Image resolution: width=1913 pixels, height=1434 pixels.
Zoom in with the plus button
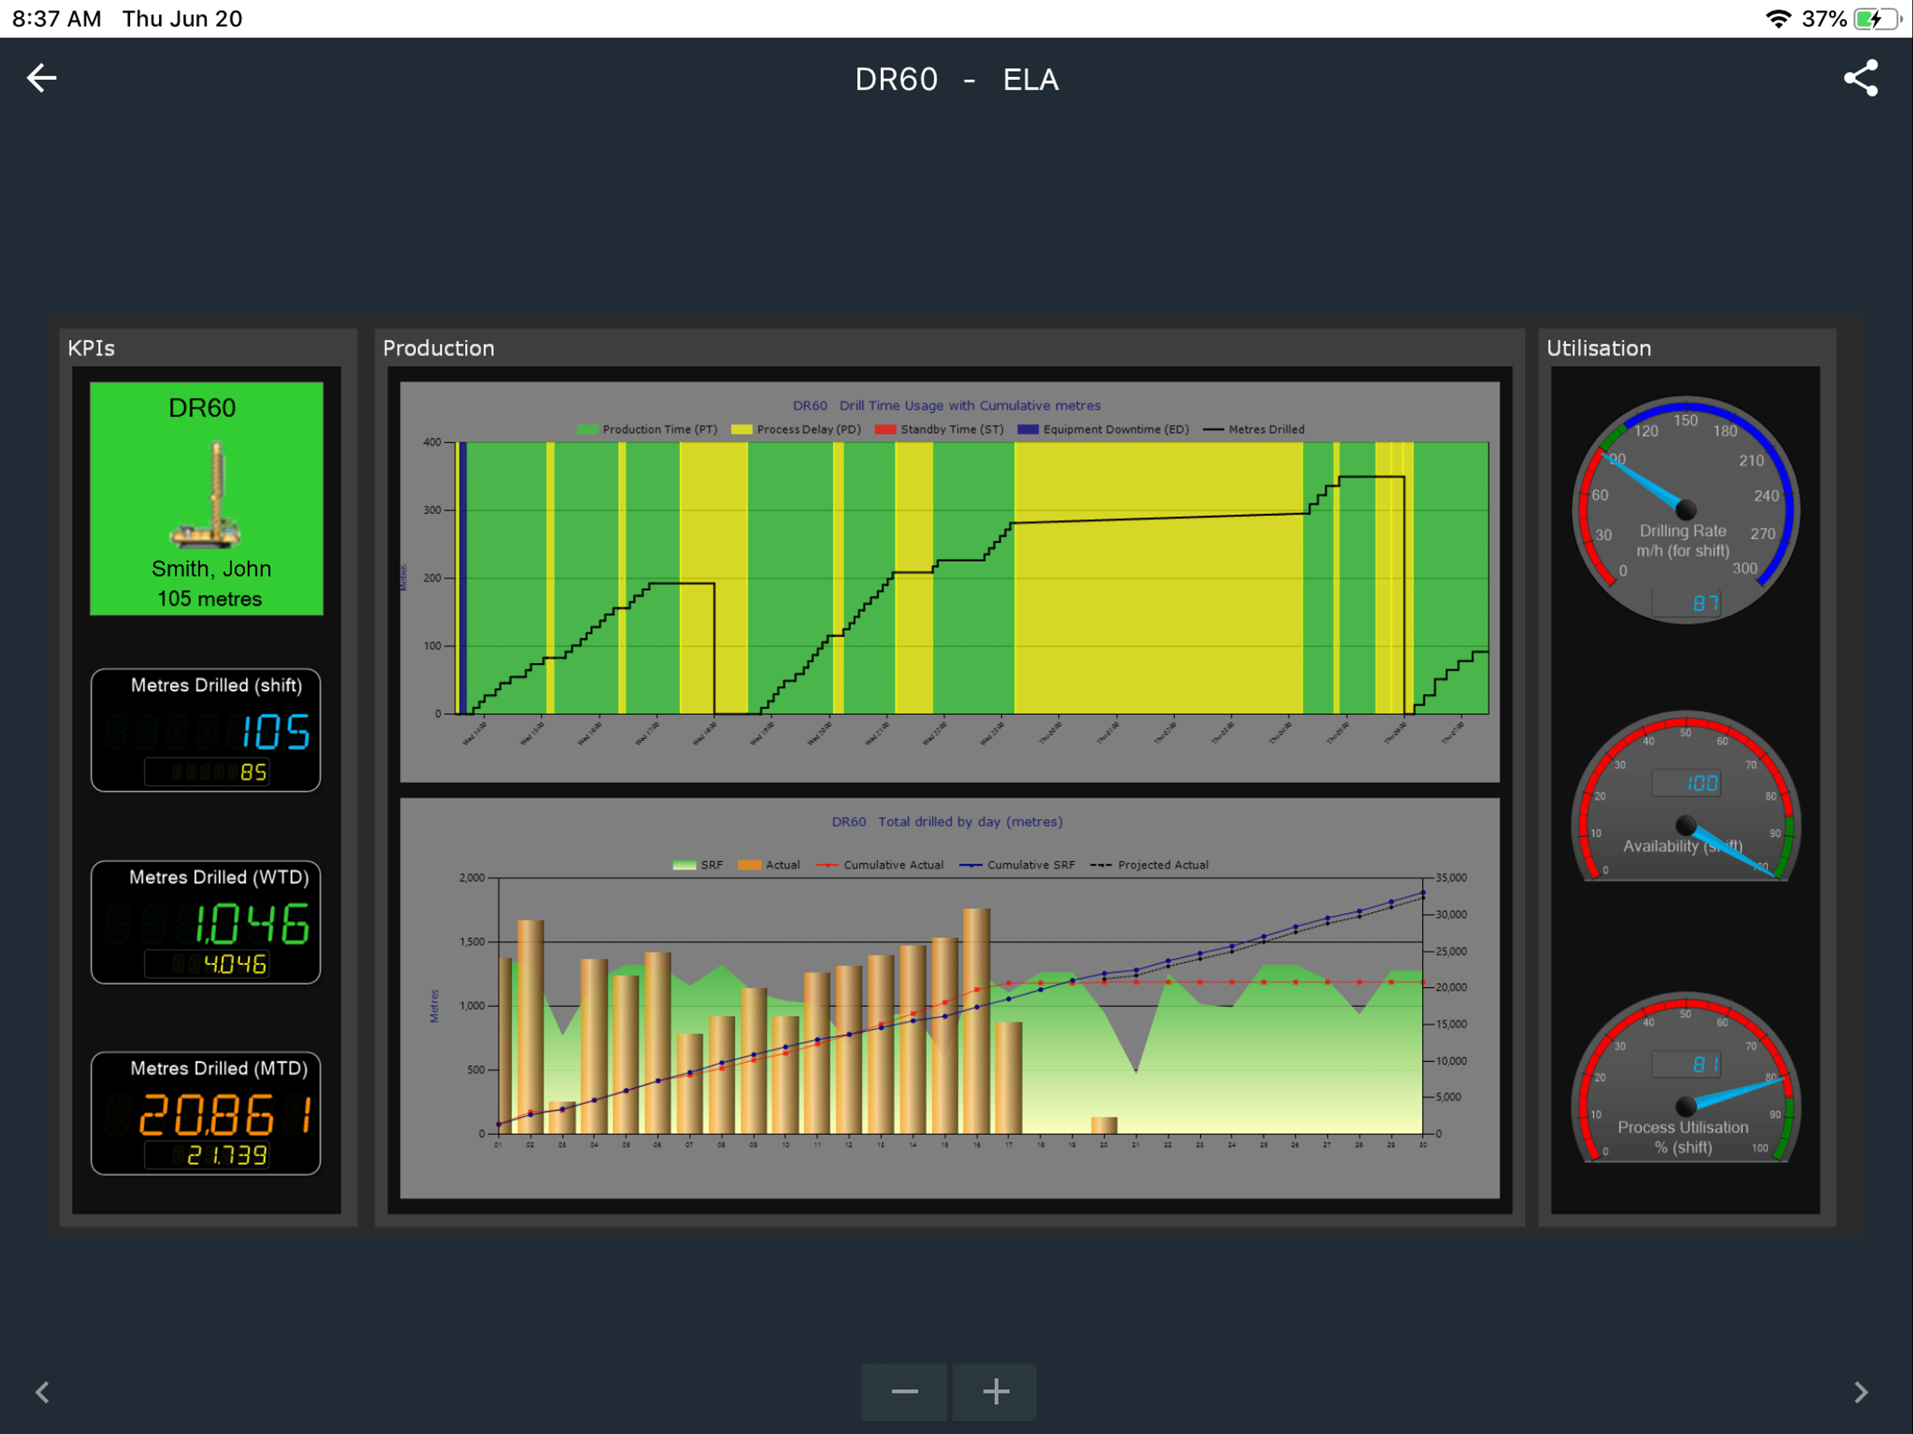point(996,1391)
